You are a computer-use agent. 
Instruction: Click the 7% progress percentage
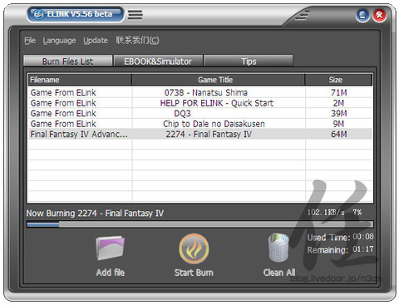point(357,213)
